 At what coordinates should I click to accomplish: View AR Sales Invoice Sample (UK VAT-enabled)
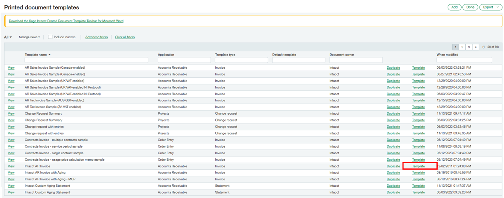(x=11, y=81)
